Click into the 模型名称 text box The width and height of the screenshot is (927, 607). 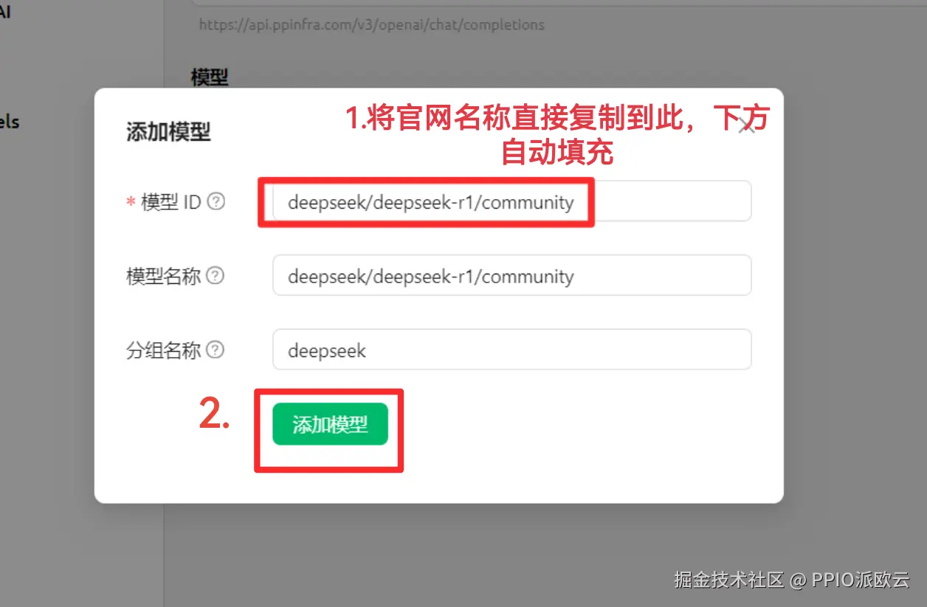click(x=512, y=275)
